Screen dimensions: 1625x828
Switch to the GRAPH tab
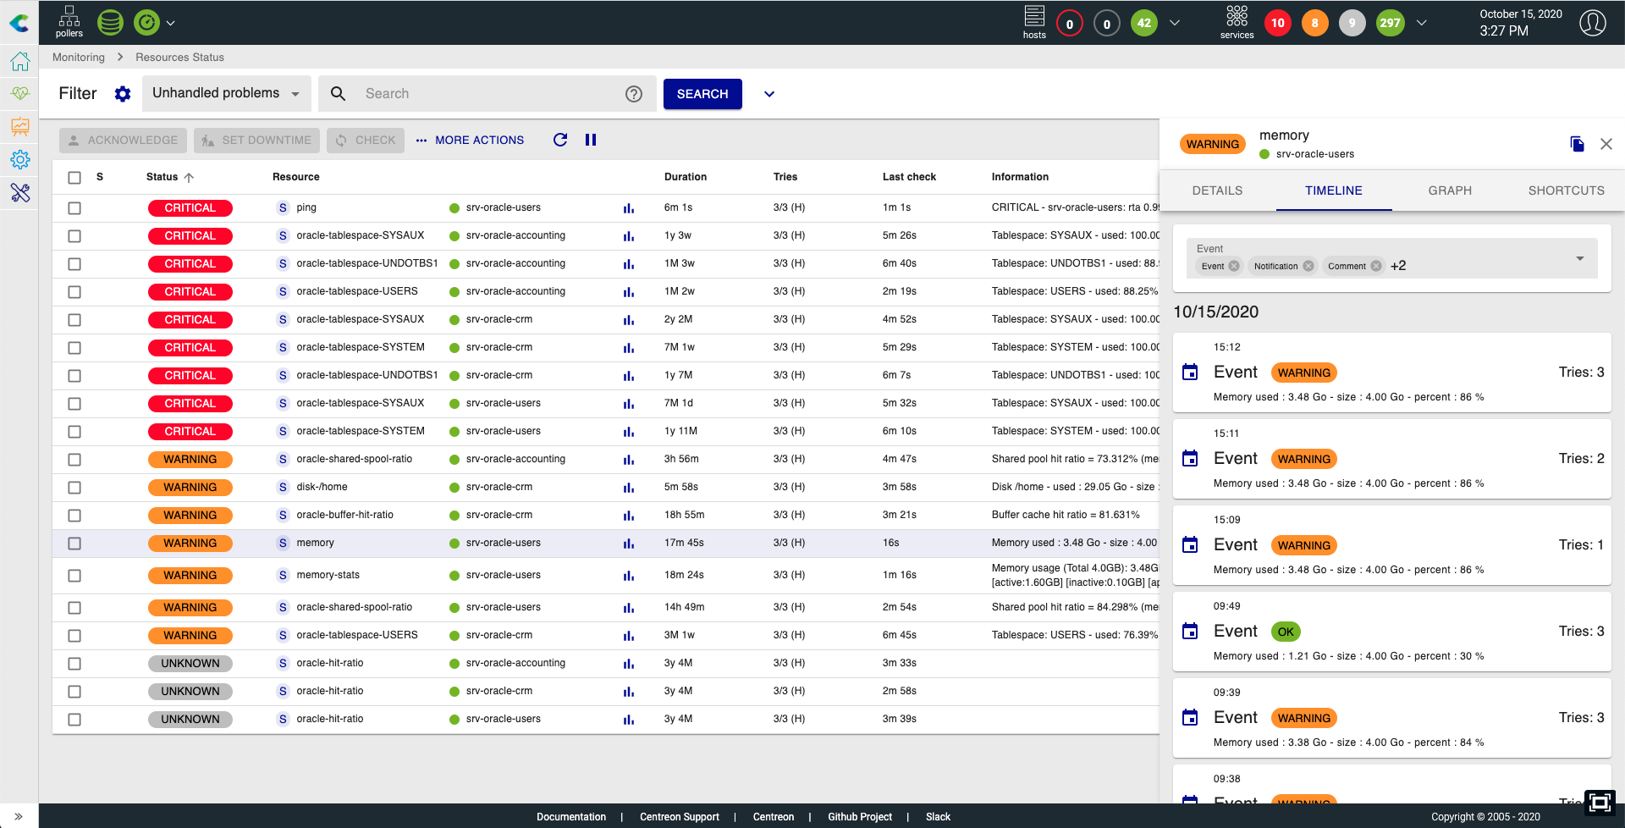click(x=1450, y=190)
